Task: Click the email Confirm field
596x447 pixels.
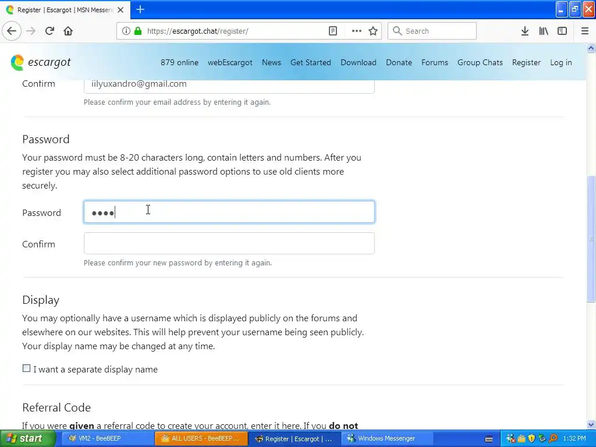Action: point(229,86)
